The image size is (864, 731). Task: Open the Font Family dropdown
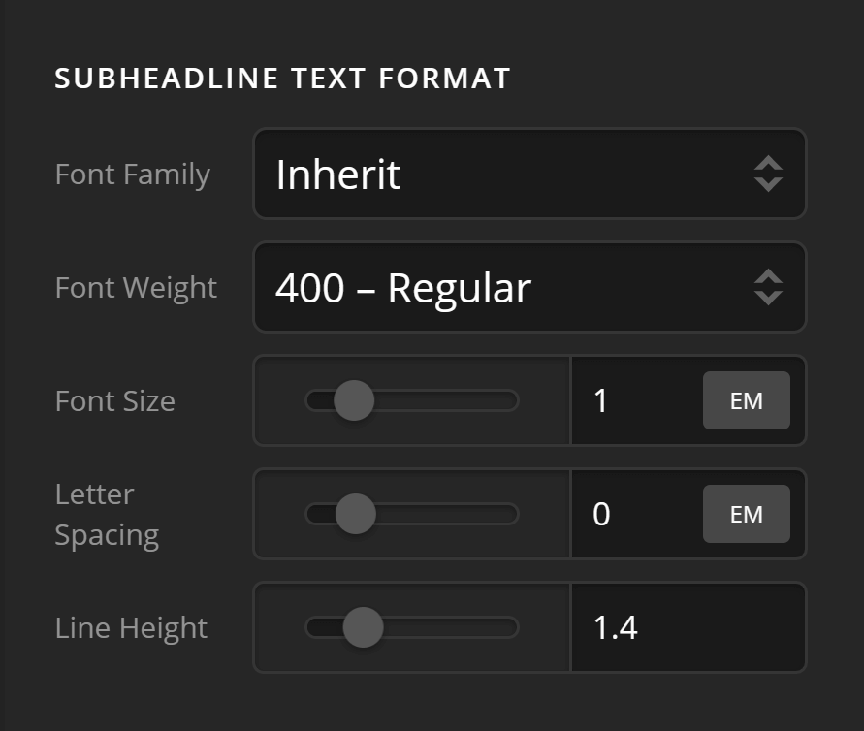[x=529, y=174]
